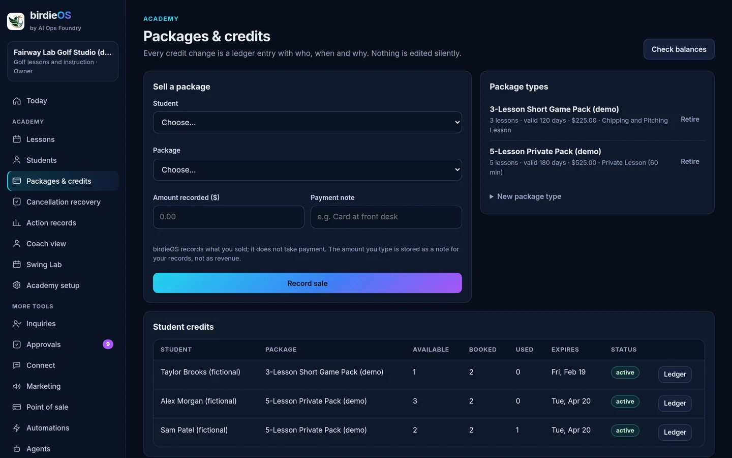Click the Today home icon

click(x=17, y=101)
